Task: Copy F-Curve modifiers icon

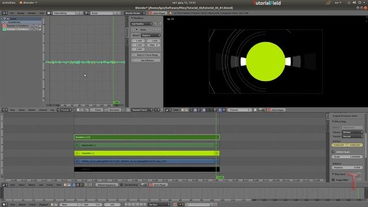Action: [155, 24]
